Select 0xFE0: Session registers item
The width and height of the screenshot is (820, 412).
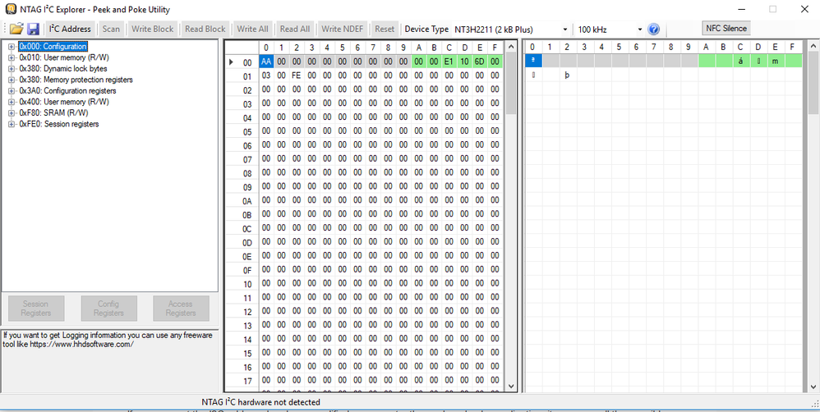58,124
